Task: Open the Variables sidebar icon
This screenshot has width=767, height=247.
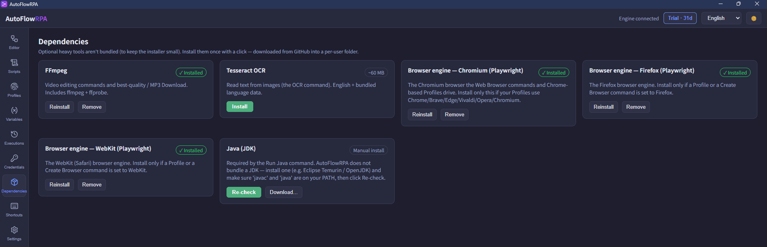Action: [14, 110]
